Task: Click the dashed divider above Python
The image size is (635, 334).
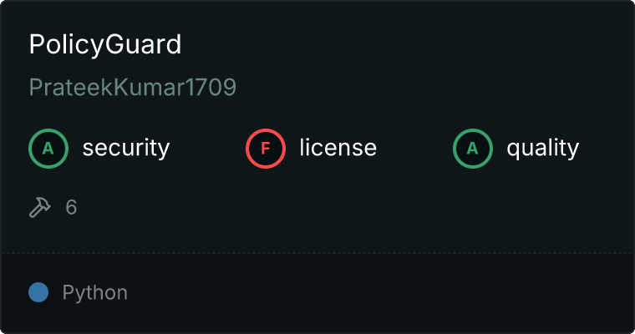Action: coord(317,253)
